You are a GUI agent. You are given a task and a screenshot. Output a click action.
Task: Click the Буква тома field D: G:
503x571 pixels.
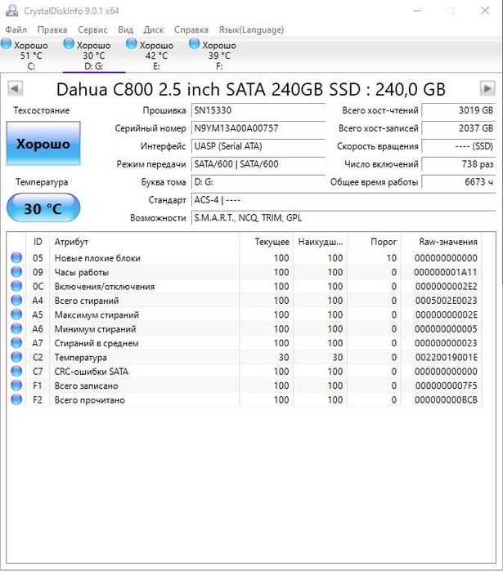point(258,181)
